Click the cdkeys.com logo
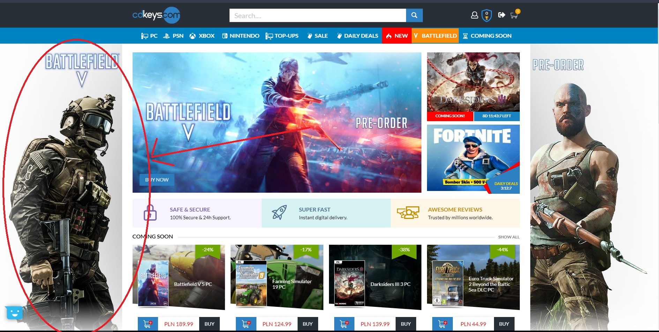 (x=156, y=15)
